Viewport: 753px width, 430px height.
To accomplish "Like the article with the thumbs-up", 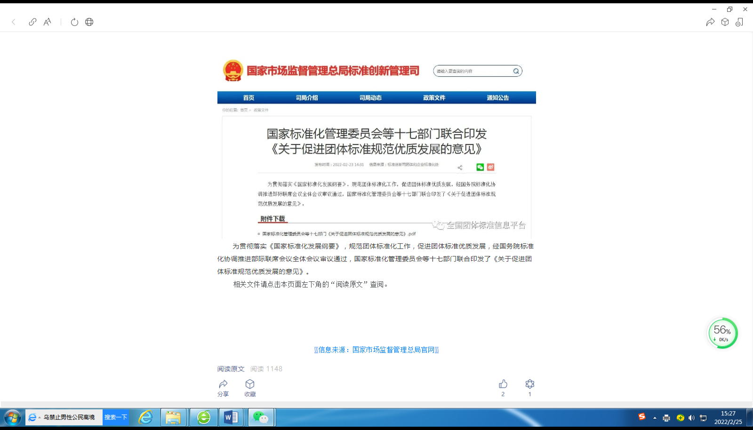I will coord(503,383).
